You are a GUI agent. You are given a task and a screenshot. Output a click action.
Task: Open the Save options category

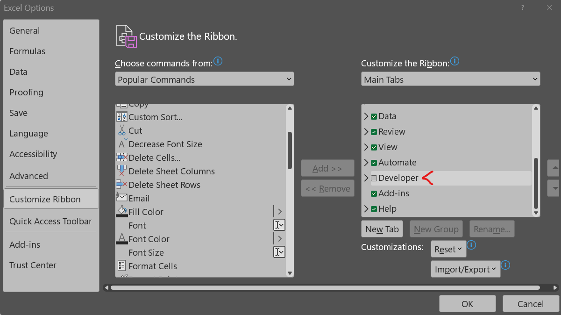51,113
